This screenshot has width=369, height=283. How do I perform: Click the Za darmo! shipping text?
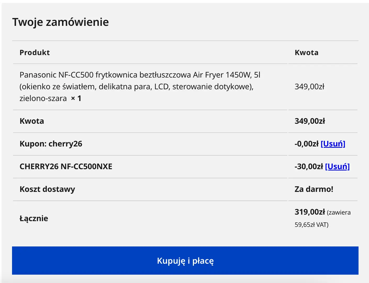314,189
